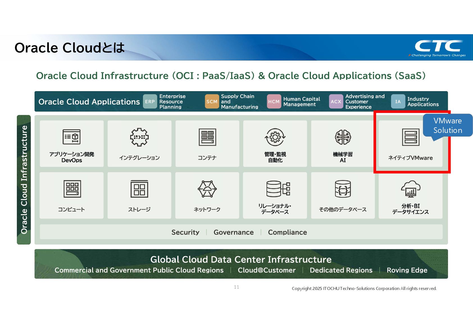Select the コンテナ label text

pos(207,158)
